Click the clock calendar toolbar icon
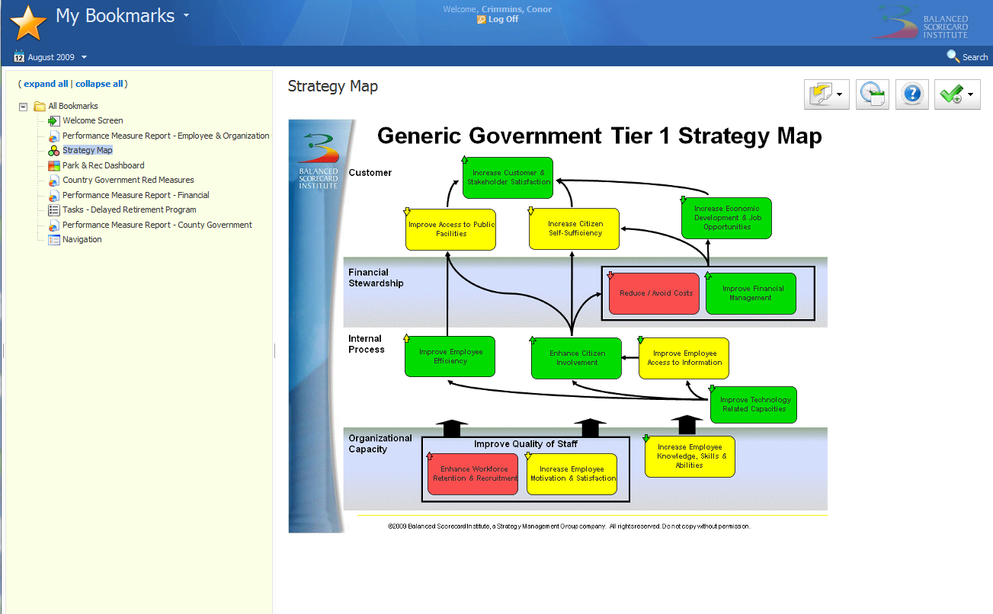The width and height of the screenshot is (993, 614). [x=873, y=94]
